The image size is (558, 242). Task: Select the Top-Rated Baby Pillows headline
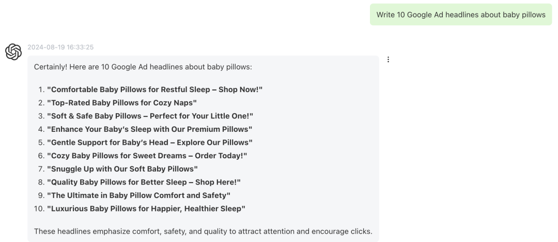pyautogui.click(x=122, y=103)
